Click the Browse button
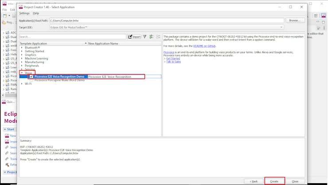 [295, 20]
